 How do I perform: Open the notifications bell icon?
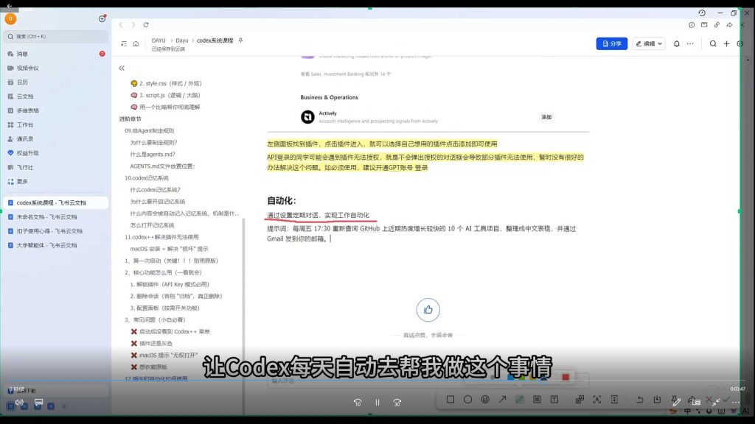(677, 43)
